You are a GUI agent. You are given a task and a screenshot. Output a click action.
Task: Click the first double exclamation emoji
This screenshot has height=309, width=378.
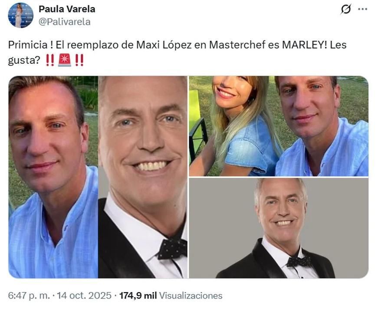click(x=50, y=60)
